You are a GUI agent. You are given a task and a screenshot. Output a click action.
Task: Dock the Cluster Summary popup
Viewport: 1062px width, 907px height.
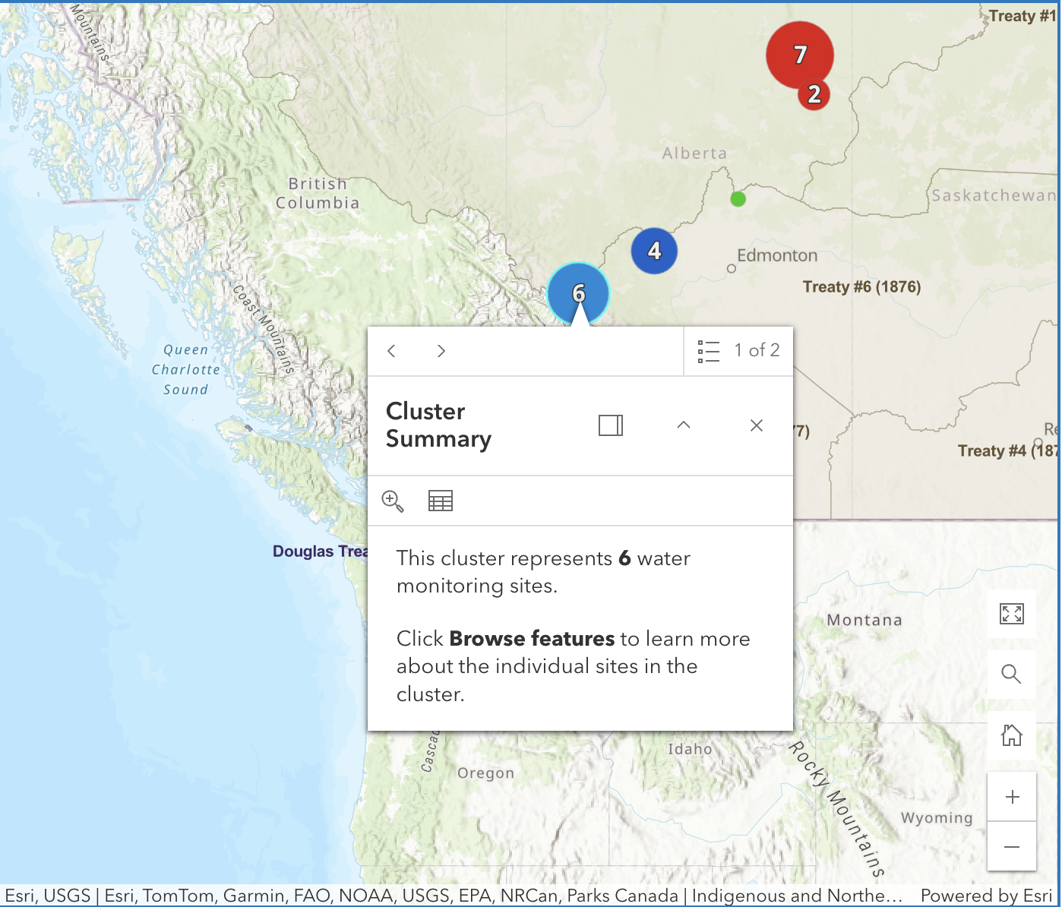click(x=611, y=425)
